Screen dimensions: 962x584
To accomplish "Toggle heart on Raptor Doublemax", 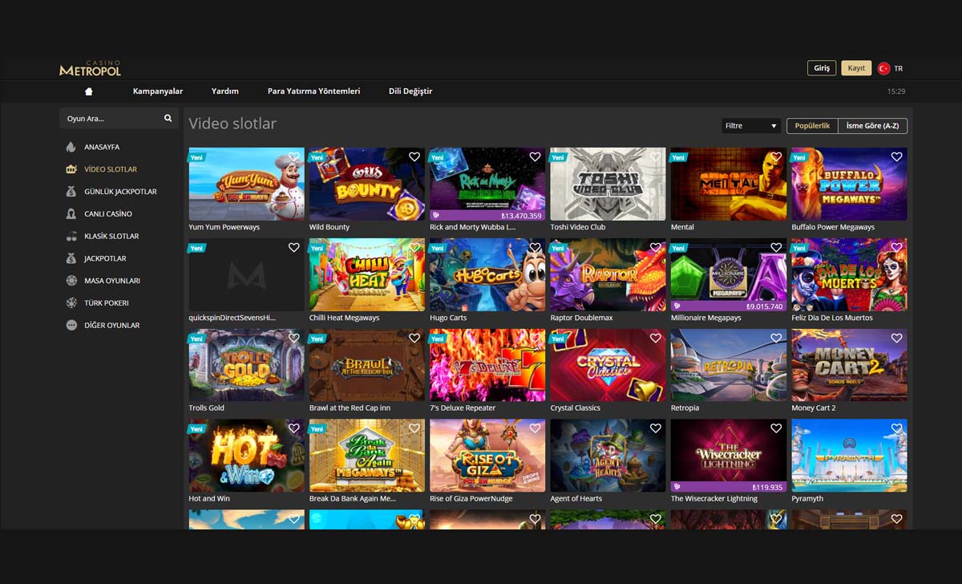I will 655,248.
